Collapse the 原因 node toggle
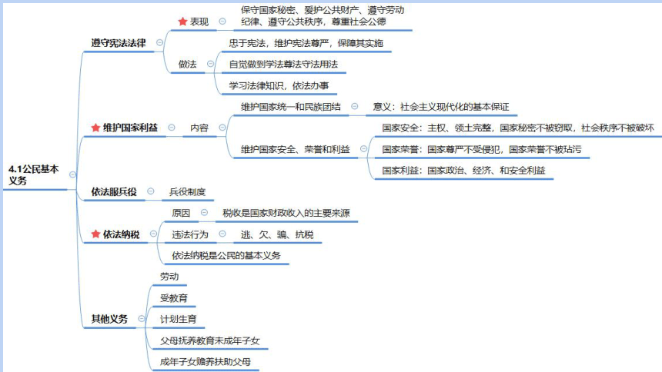Screen dimensions: 662x372 click(204, 213)
